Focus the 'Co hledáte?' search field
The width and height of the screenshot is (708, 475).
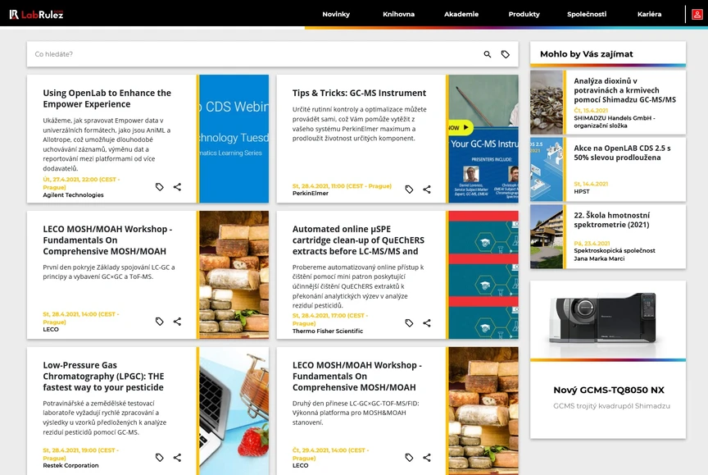pyautogui.click(x=246, y=54)
